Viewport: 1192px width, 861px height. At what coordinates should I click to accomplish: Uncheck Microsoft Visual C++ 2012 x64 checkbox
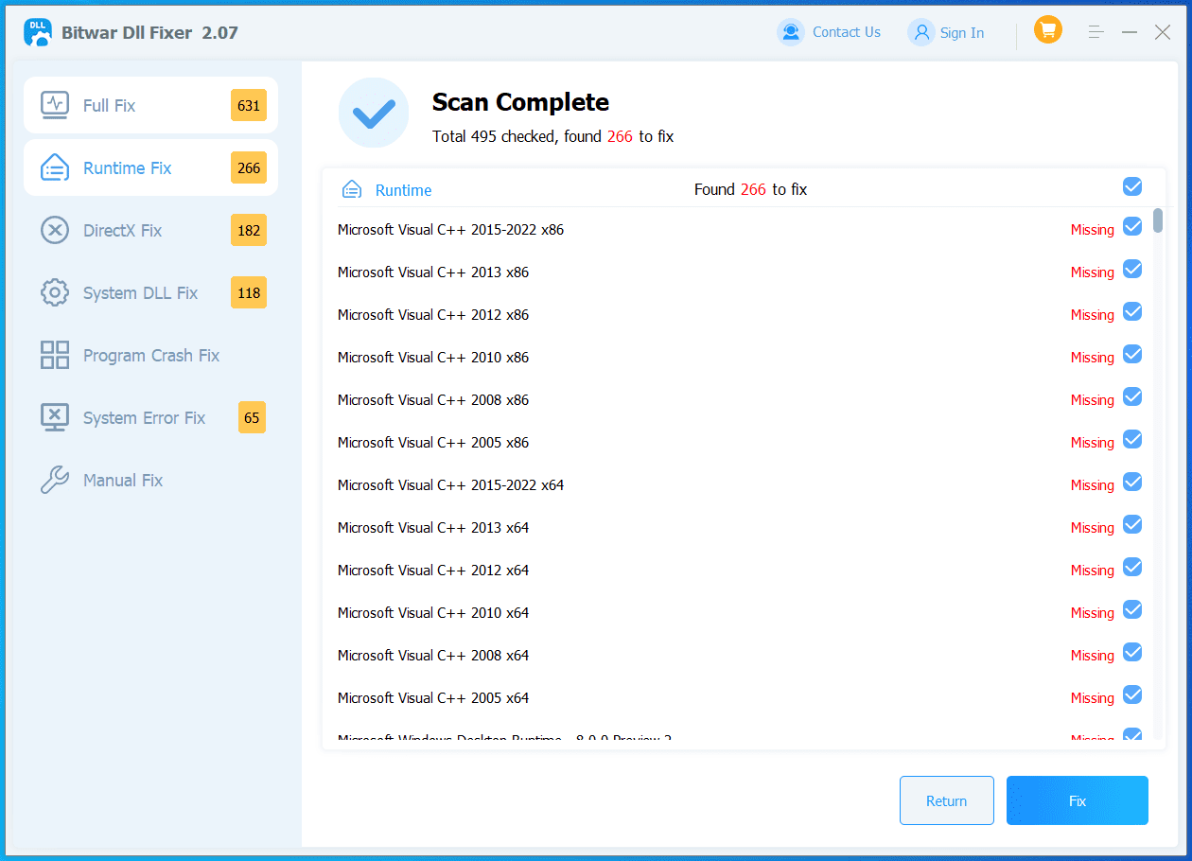(x=1132, y=567)
